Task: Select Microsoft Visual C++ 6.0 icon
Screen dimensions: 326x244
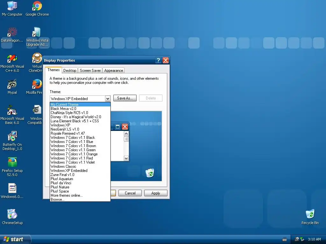Action: tap(12, 63)
